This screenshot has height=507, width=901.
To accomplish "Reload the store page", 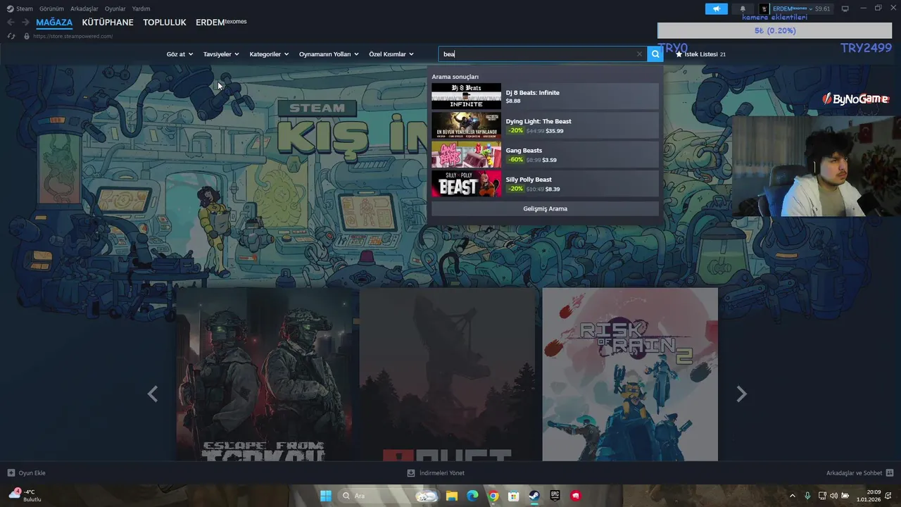I will [x=11, y=36].
